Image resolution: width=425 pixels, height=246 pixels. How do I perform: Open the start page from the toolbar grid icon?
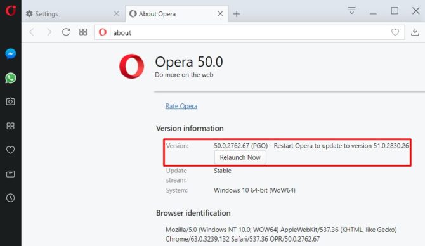83,32
